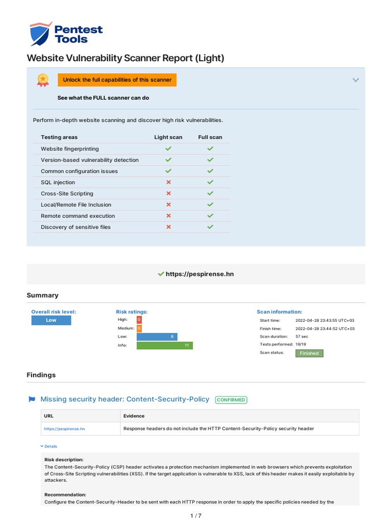
Task: Click Light scan red X for Discovery of sensitive files
Action: [x=168, y=227]
